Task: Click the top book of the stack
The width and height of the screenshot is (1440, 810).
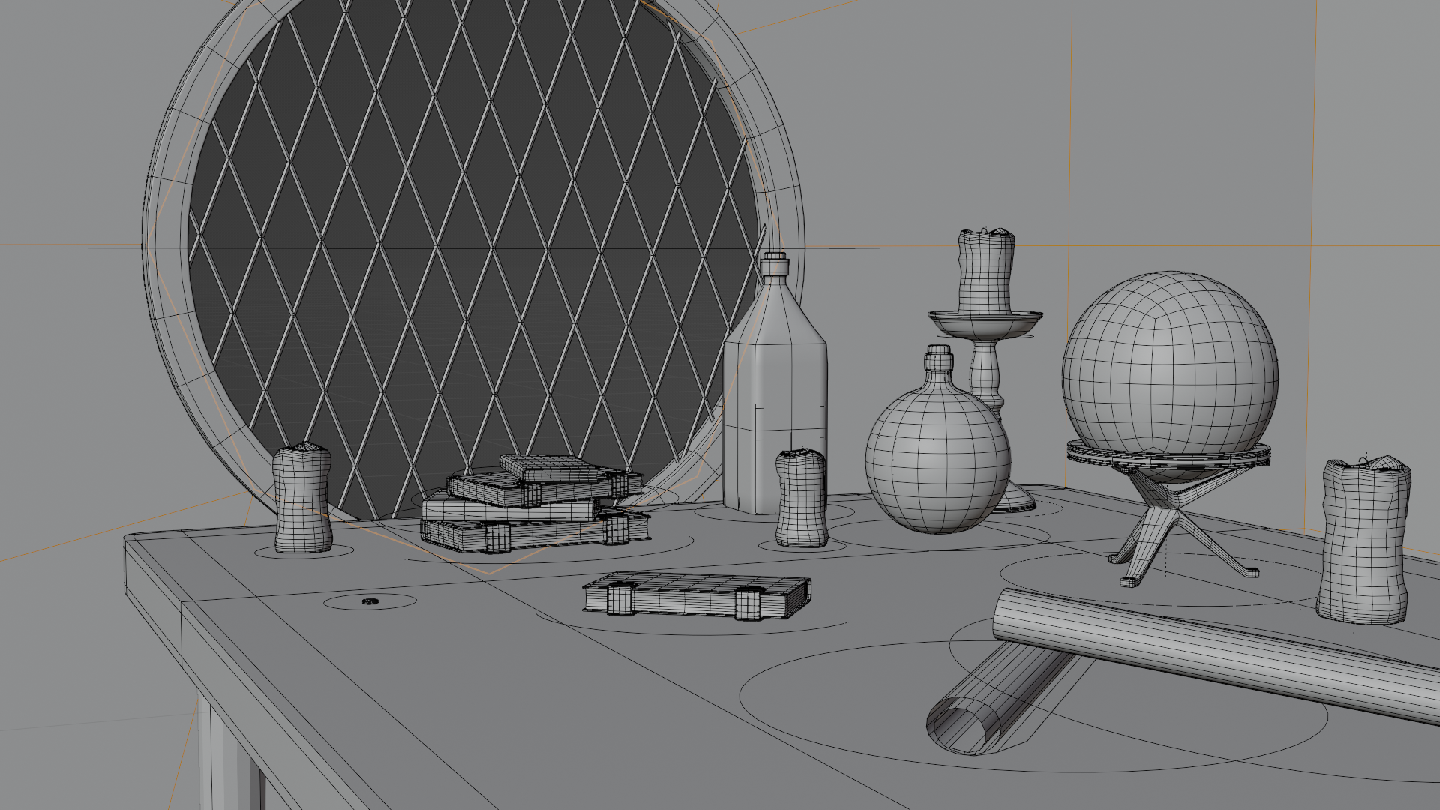Action: pyautogui.click(x=556, y=468)
